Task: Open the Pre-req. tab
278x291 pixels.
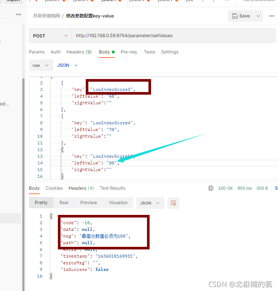Action: (x=129, y=52)
